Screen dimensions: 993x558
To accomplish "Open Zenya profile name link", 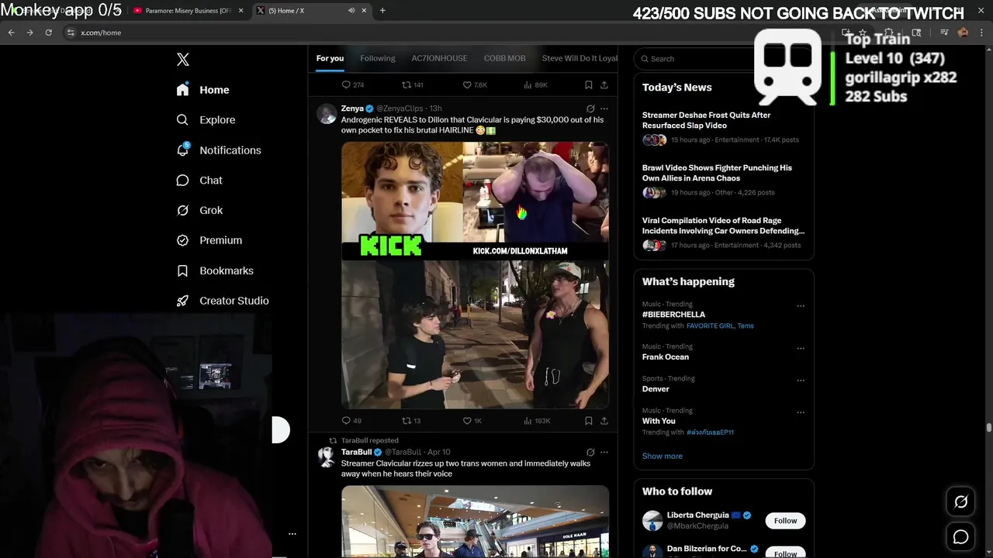I will pyautogui.click(x=352, y=108).
